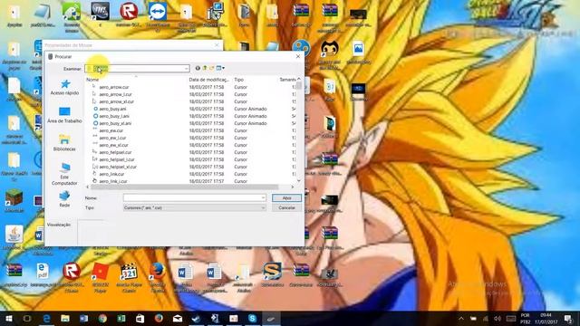Viewport: 580px width, 326px height.
Task: Open Microsoft Store from taskbar
Action: [140, 318]
